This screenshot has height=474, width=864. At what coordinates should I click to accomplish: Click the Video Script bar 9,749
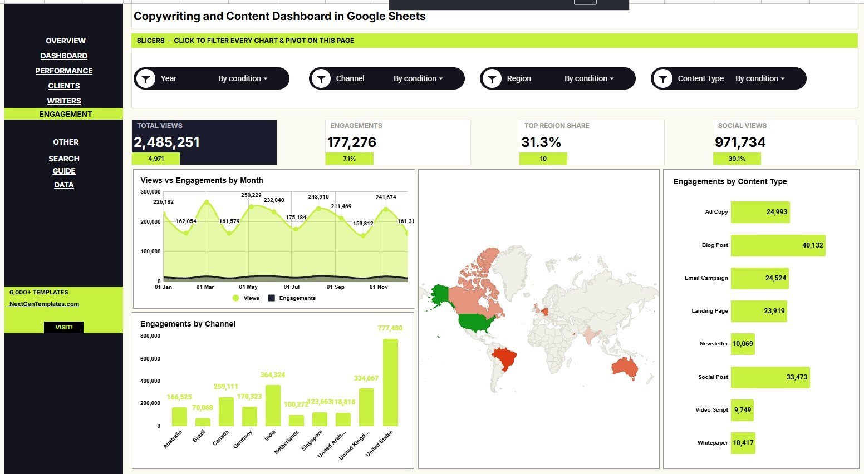coord(742,410)
